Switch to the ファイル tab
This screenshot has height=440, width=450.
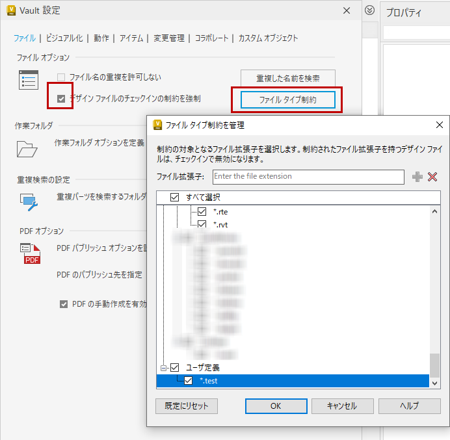25,38
